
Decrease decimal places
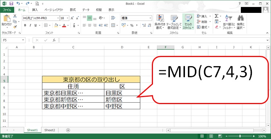pos(149,25)
